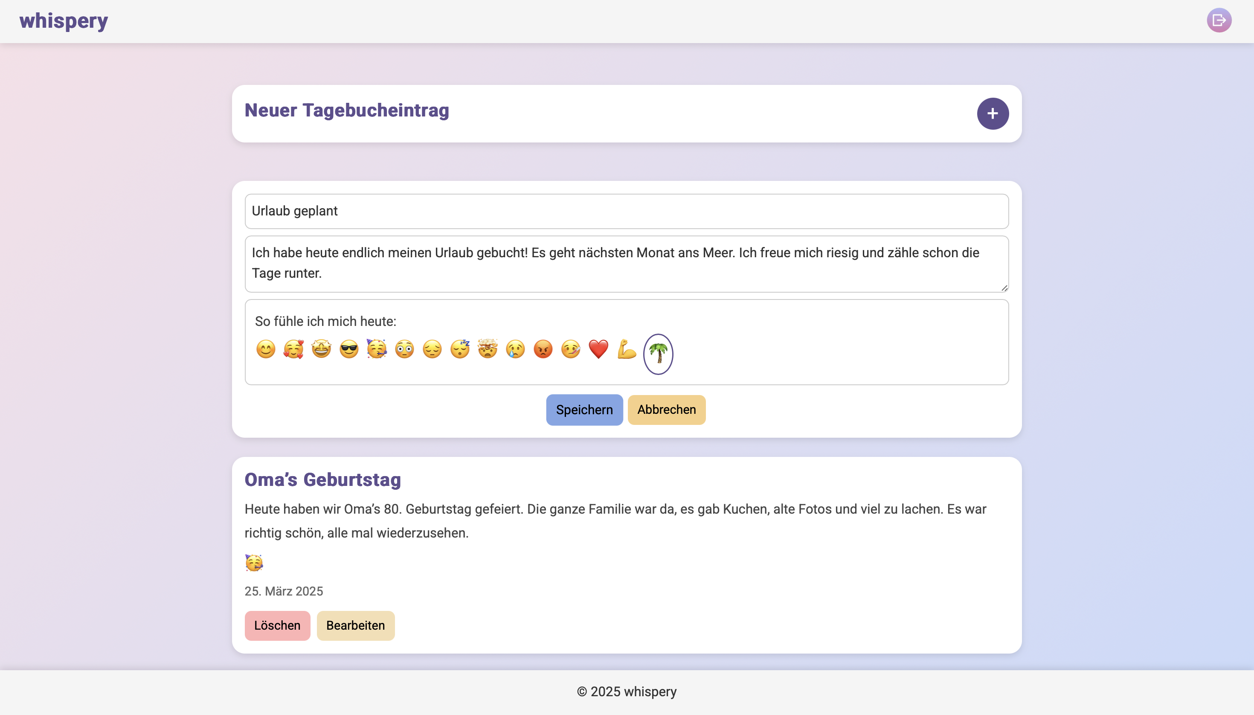Delete Oma's Geburtstag entry with Löschen
Screen dimensions: 1254x715
277,625
